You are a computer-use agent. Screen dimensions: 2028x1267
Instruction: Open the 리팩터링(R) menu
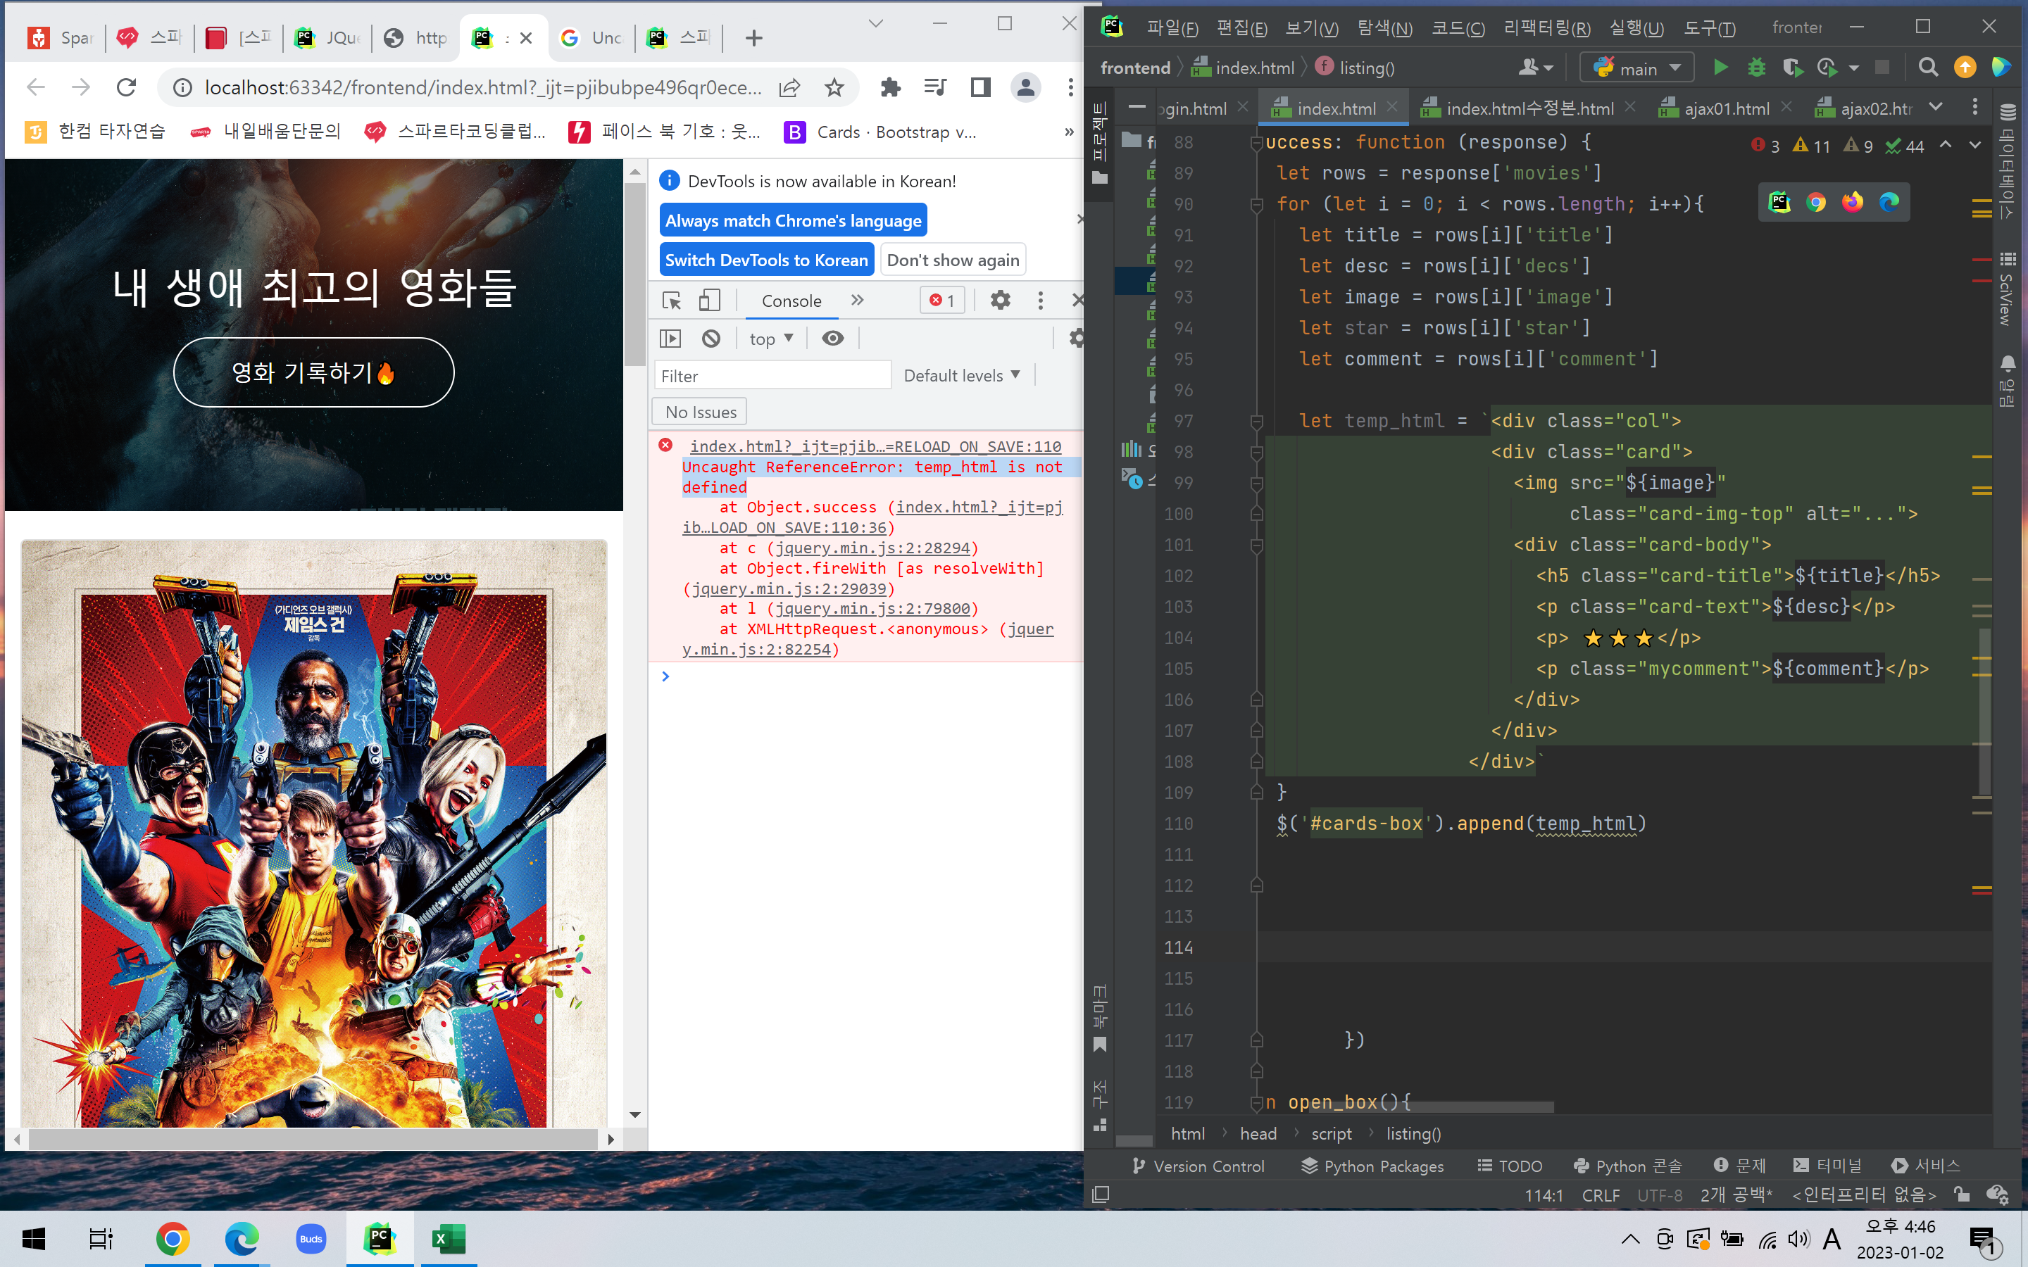click(x=1546, y=27)
